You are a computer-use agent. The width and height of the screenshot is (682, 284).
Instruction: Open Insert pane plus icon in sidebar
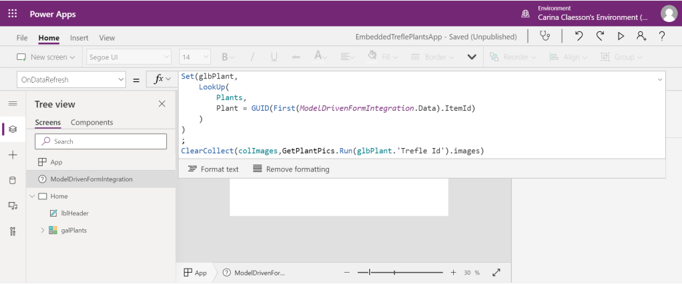tap(12, 155)
